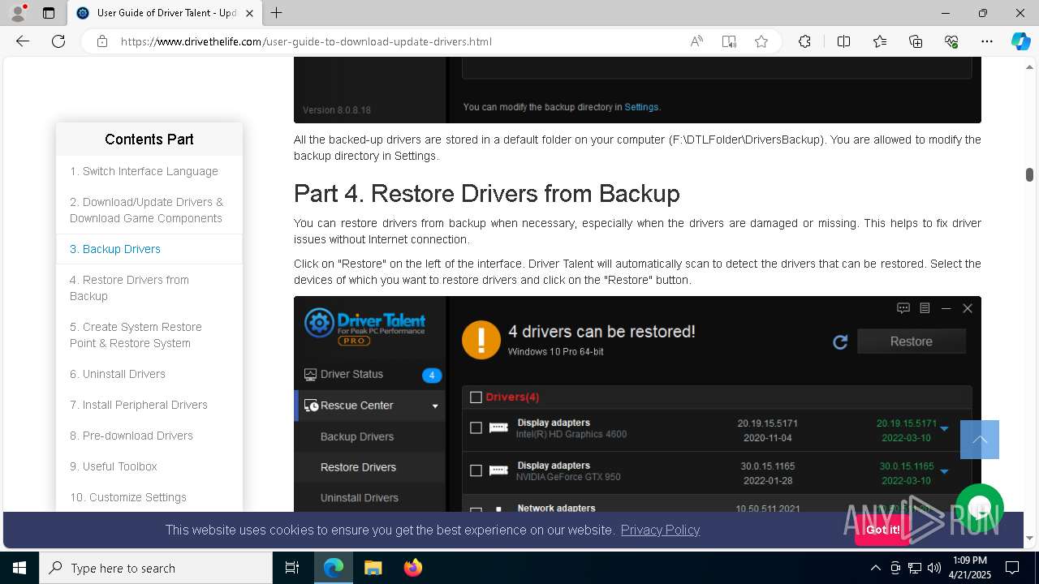Open volume control in system tray
This screenshot has height=584, width=1039.
click(934, 568)
